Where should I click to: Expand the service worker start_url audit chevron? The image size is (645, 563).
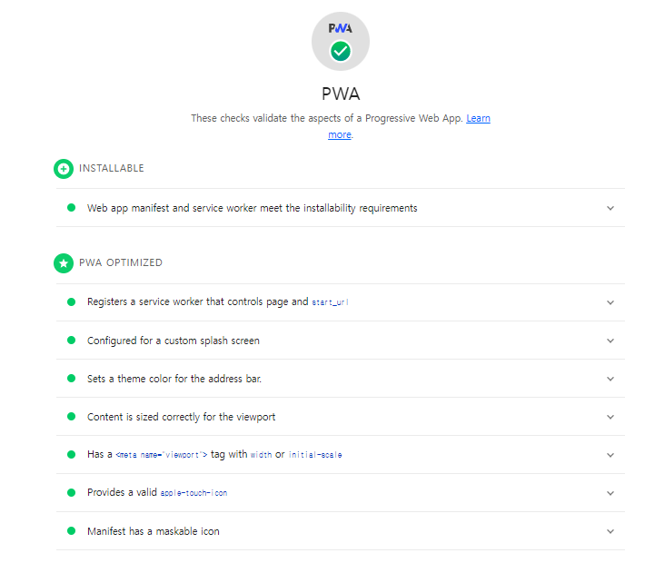pos(610,302)
